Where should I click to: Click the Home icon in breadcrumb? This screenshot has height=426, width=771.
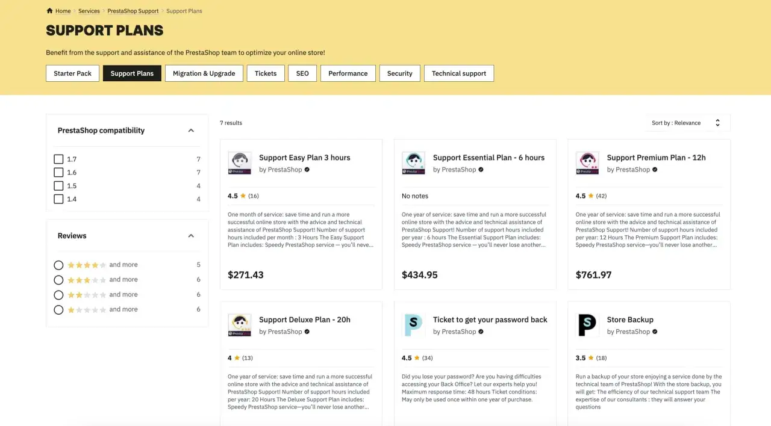49,11
